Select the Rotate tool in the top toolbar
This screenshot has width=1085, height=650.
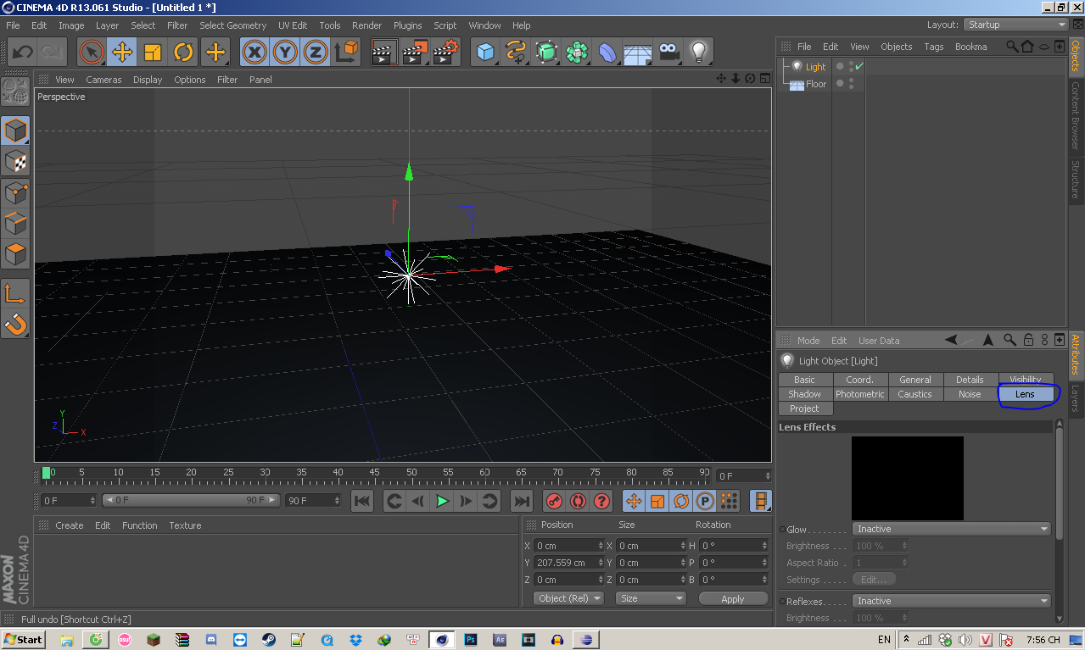[183, 53]
